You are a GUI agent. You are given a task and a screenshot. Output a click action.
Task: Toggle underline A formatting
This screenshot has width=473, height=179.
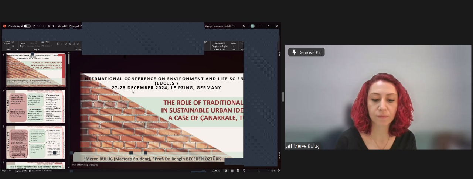click(66, 44)
